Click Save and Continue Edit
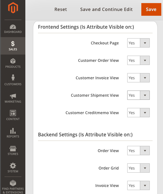 coord(106,9)
